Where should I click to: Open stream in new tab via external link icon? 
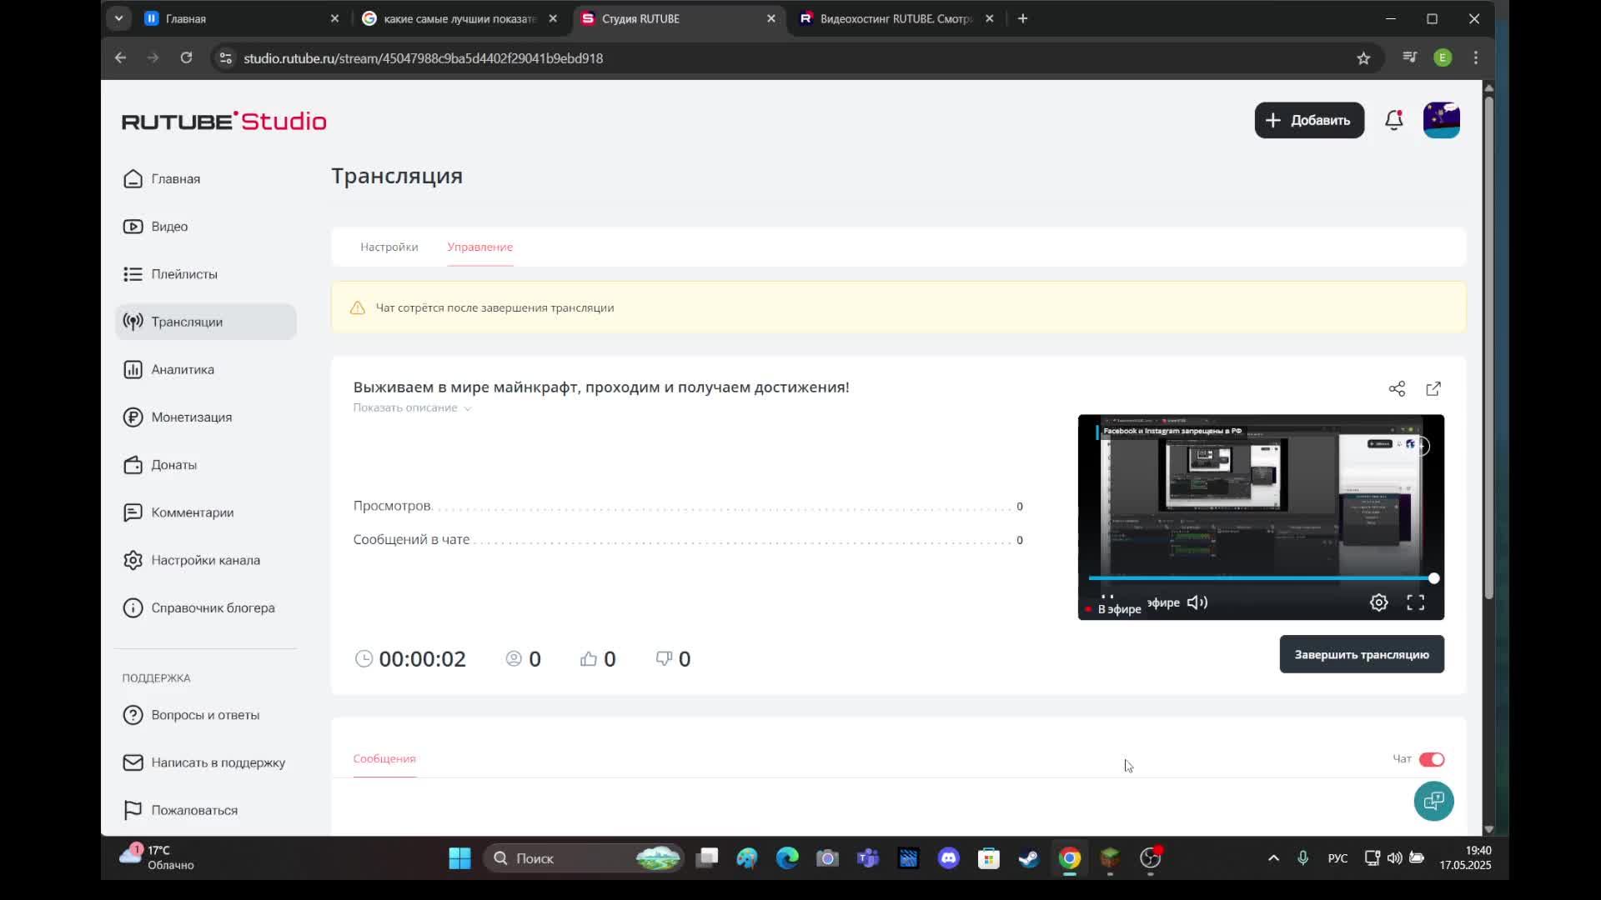pos(1433,388)
